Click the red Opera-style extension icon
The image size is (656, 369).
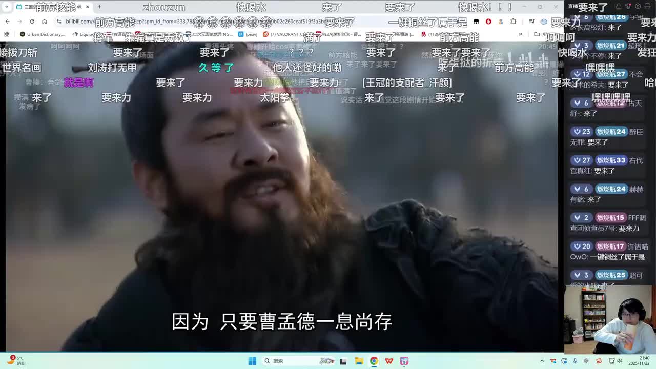pyautogui.click(x=488, y=21)
